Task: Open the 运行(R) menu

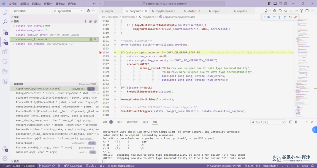Action: [x=72, y=4]
